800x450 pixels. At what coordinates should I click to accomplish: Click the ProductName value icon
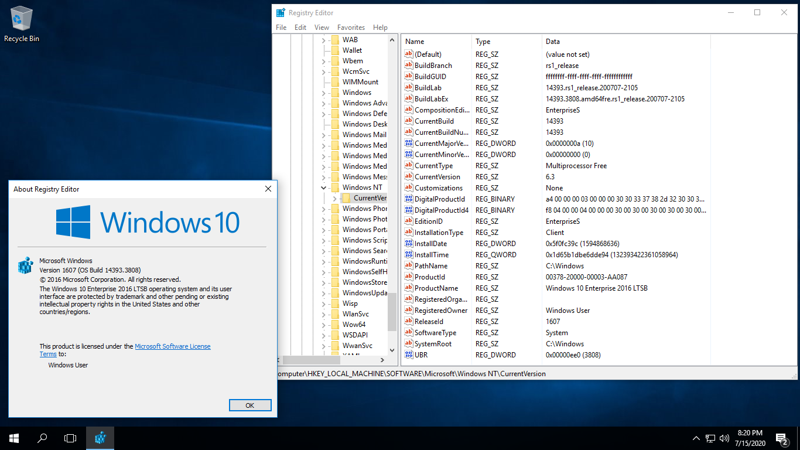point(409,288)
